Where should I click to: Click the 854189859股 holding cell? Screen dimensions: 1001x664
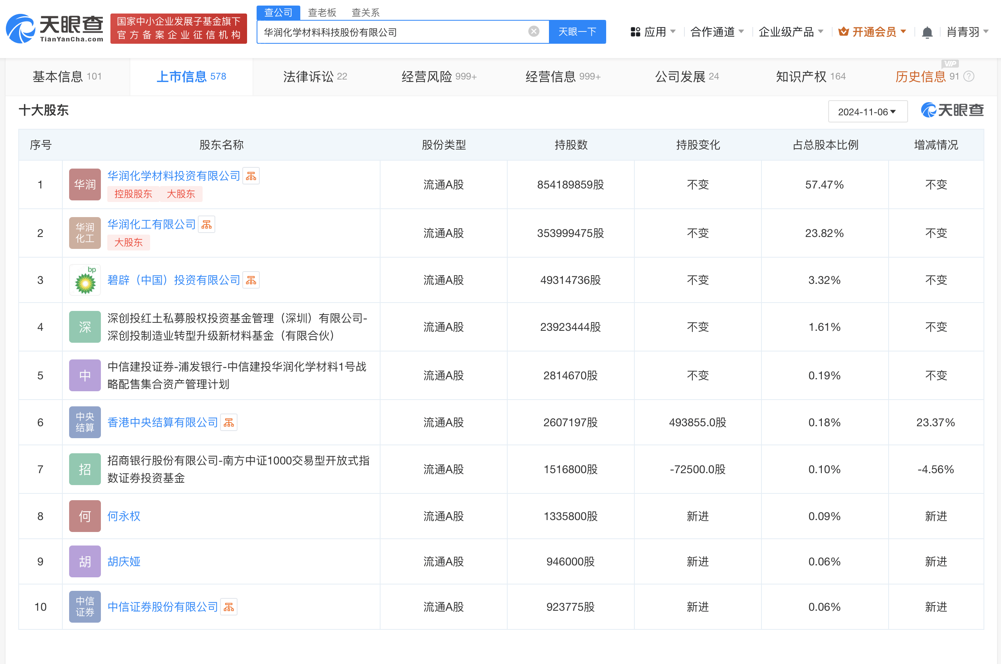570,184
